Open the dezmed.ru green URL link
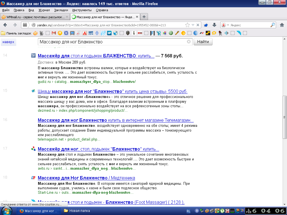This screenshot has width=287, height=215. pos(83,111)
